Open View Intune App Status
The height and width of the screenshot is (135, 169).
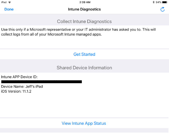point(84,123)
